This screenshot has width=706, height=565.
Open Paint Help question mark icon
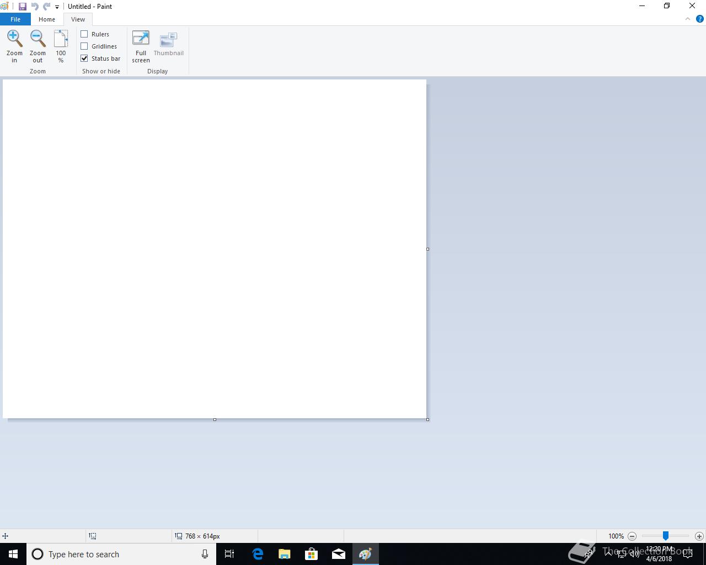700,19
